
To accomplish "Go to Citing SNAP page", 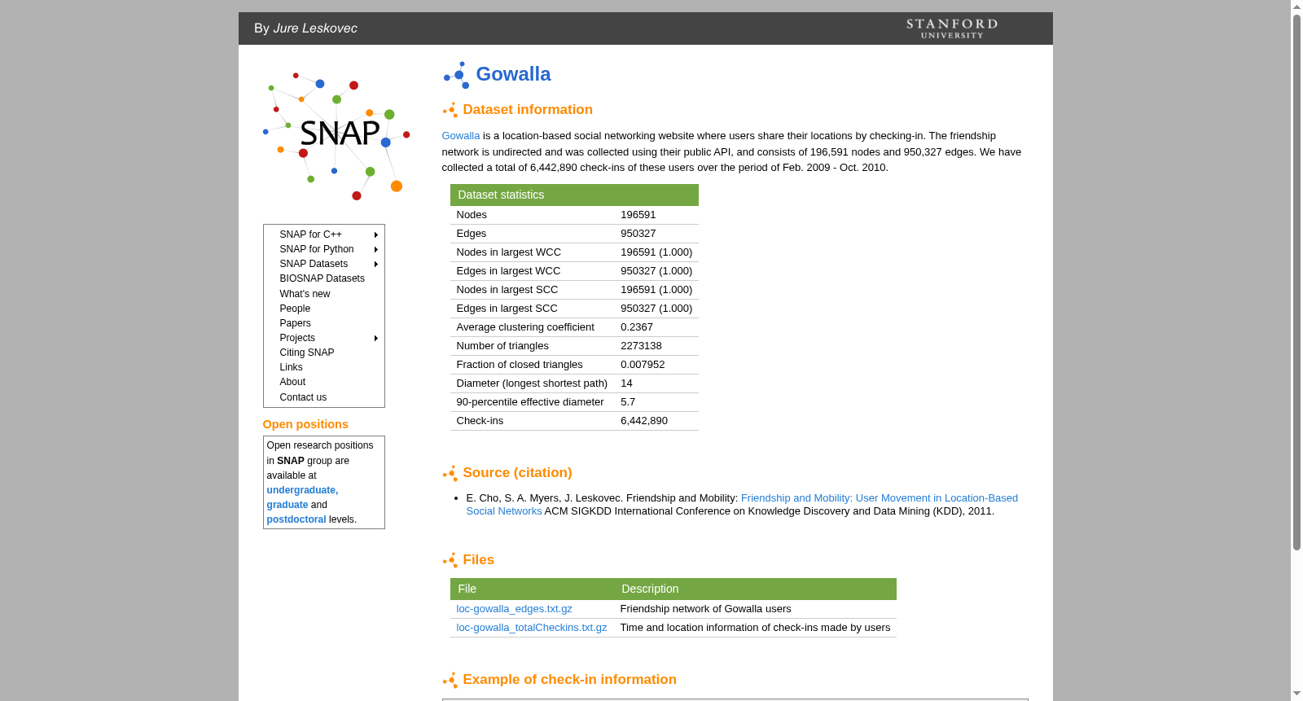I will pyautogui.click(x=307, y=353).
